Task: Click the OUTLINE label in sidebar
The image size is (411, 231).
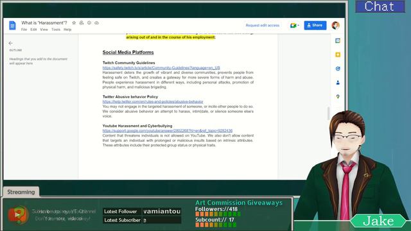Action: coord(15,50)
